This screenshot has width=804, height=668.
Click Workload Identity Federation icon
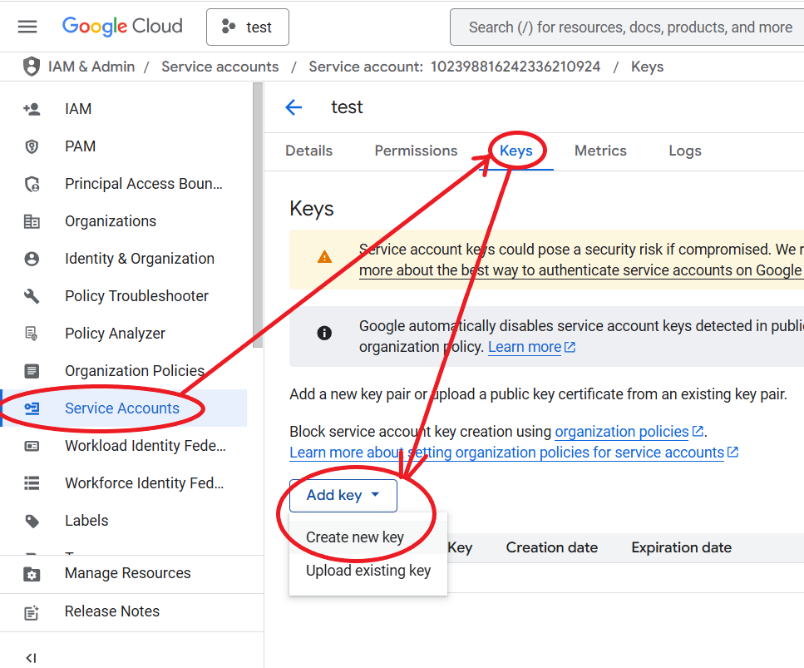32,446
